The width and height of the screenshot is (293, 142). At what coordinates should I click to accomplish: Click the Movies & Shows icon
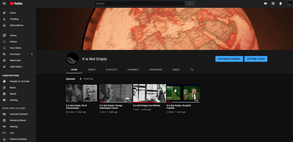point(4,120)
